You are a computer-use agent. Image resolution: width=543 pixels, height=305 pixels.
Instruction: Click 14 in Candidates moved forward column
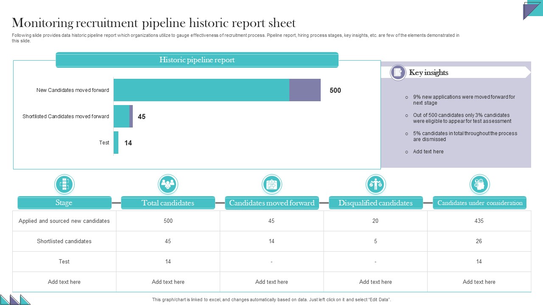click(x=271, y=241)
